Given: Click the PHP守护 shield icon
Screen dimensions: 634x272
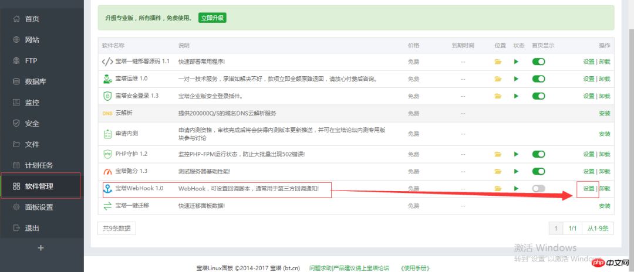Looking at the screenshot, I should 107,154.
